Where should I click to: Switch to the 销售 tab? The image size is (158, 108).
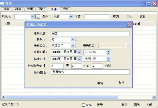pyautogui.click(x=7, y=9)
